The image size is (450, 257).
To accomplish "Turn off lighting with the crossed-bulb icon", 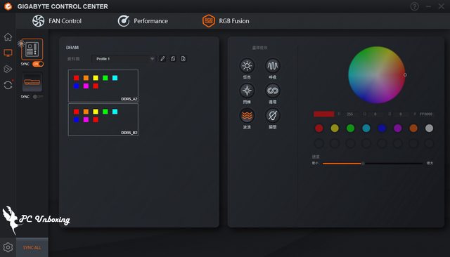I will pyautogui.click(x=272, y=116).
